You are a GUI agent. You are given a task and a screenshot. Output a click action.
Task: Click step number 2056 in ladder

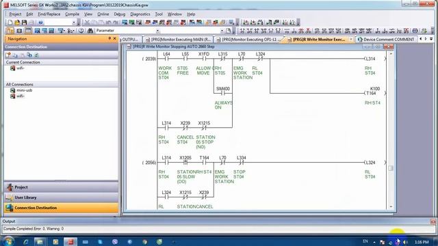point(149,163)
